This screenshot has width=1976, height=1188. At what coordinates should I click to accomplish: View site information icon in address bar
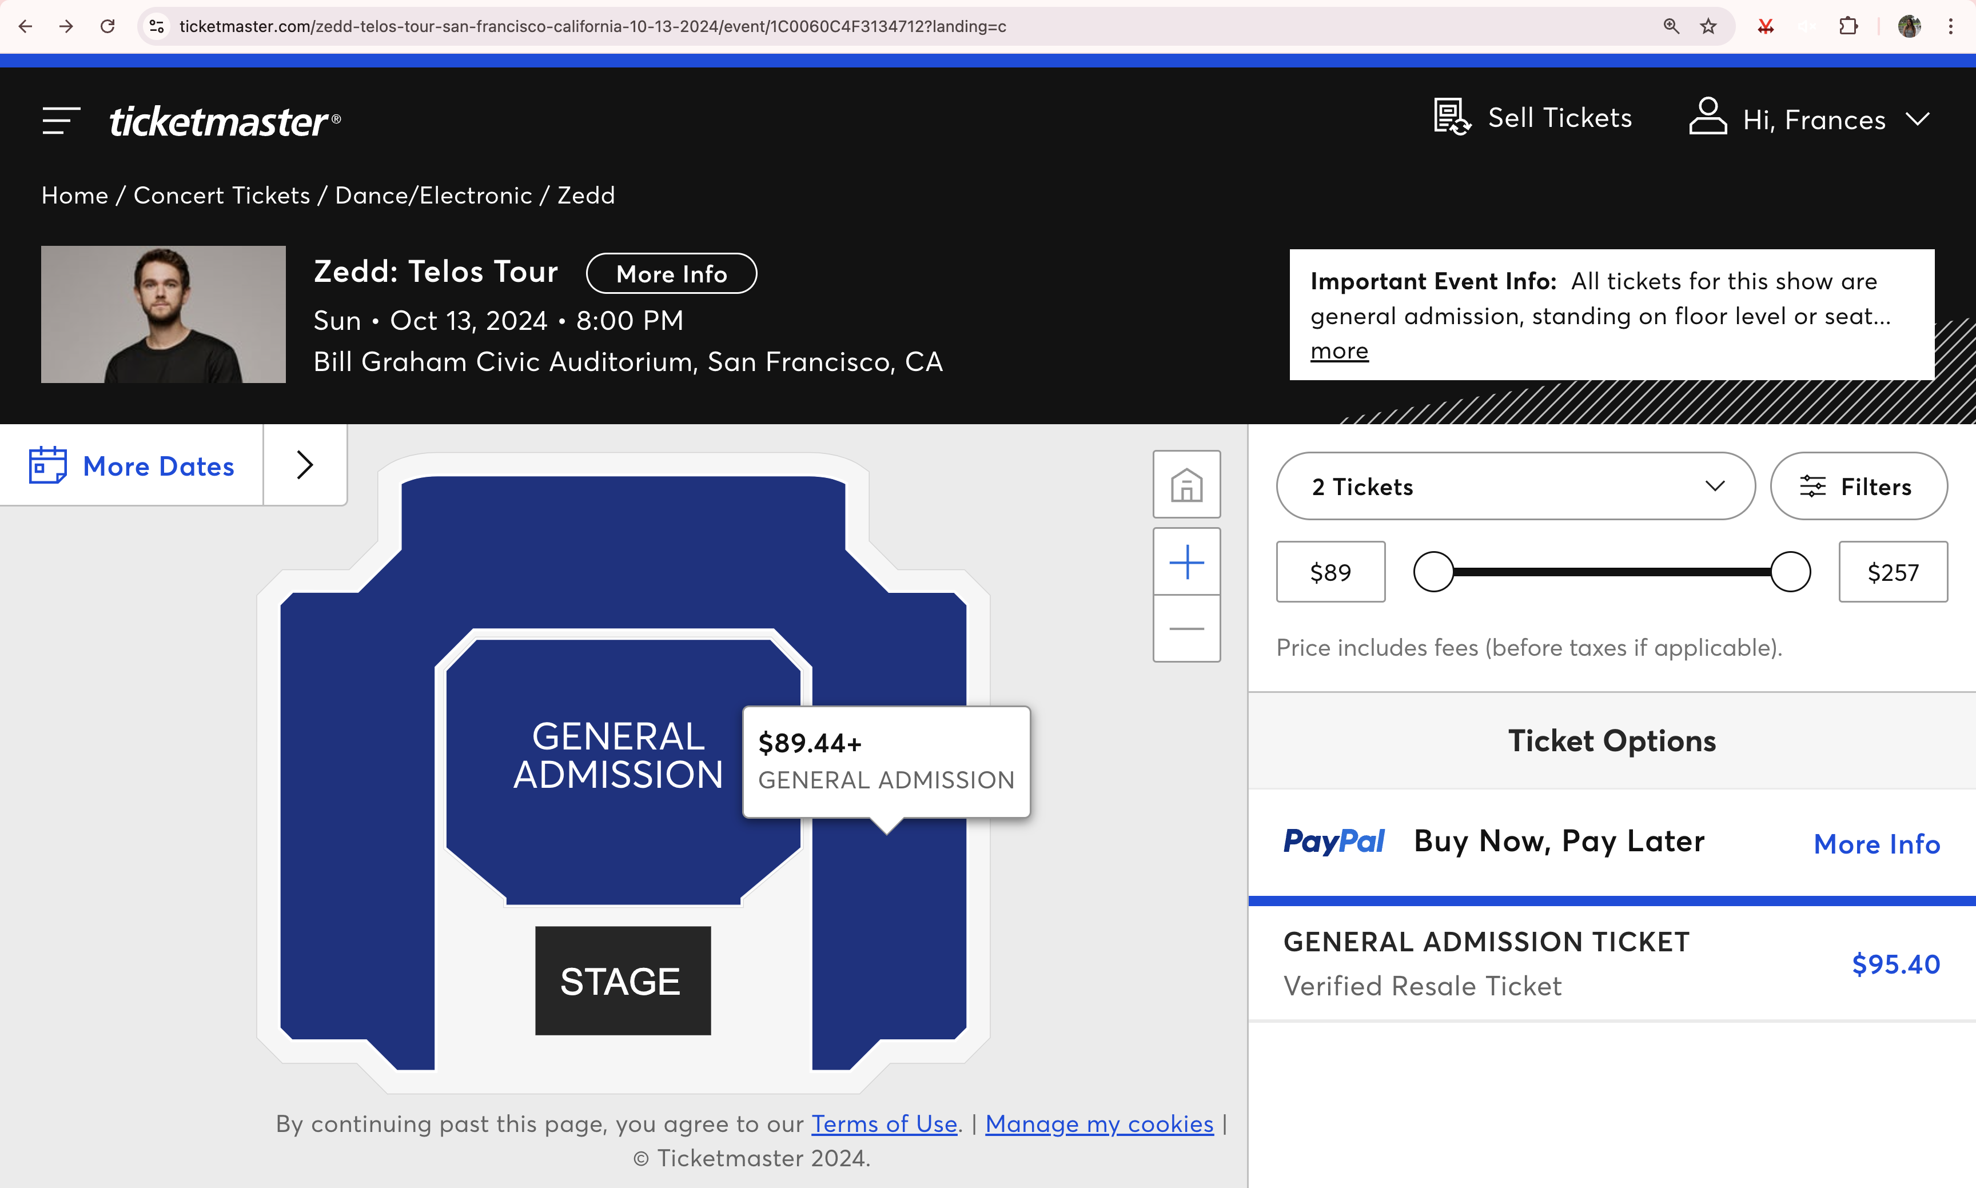[x=157, y=26]
